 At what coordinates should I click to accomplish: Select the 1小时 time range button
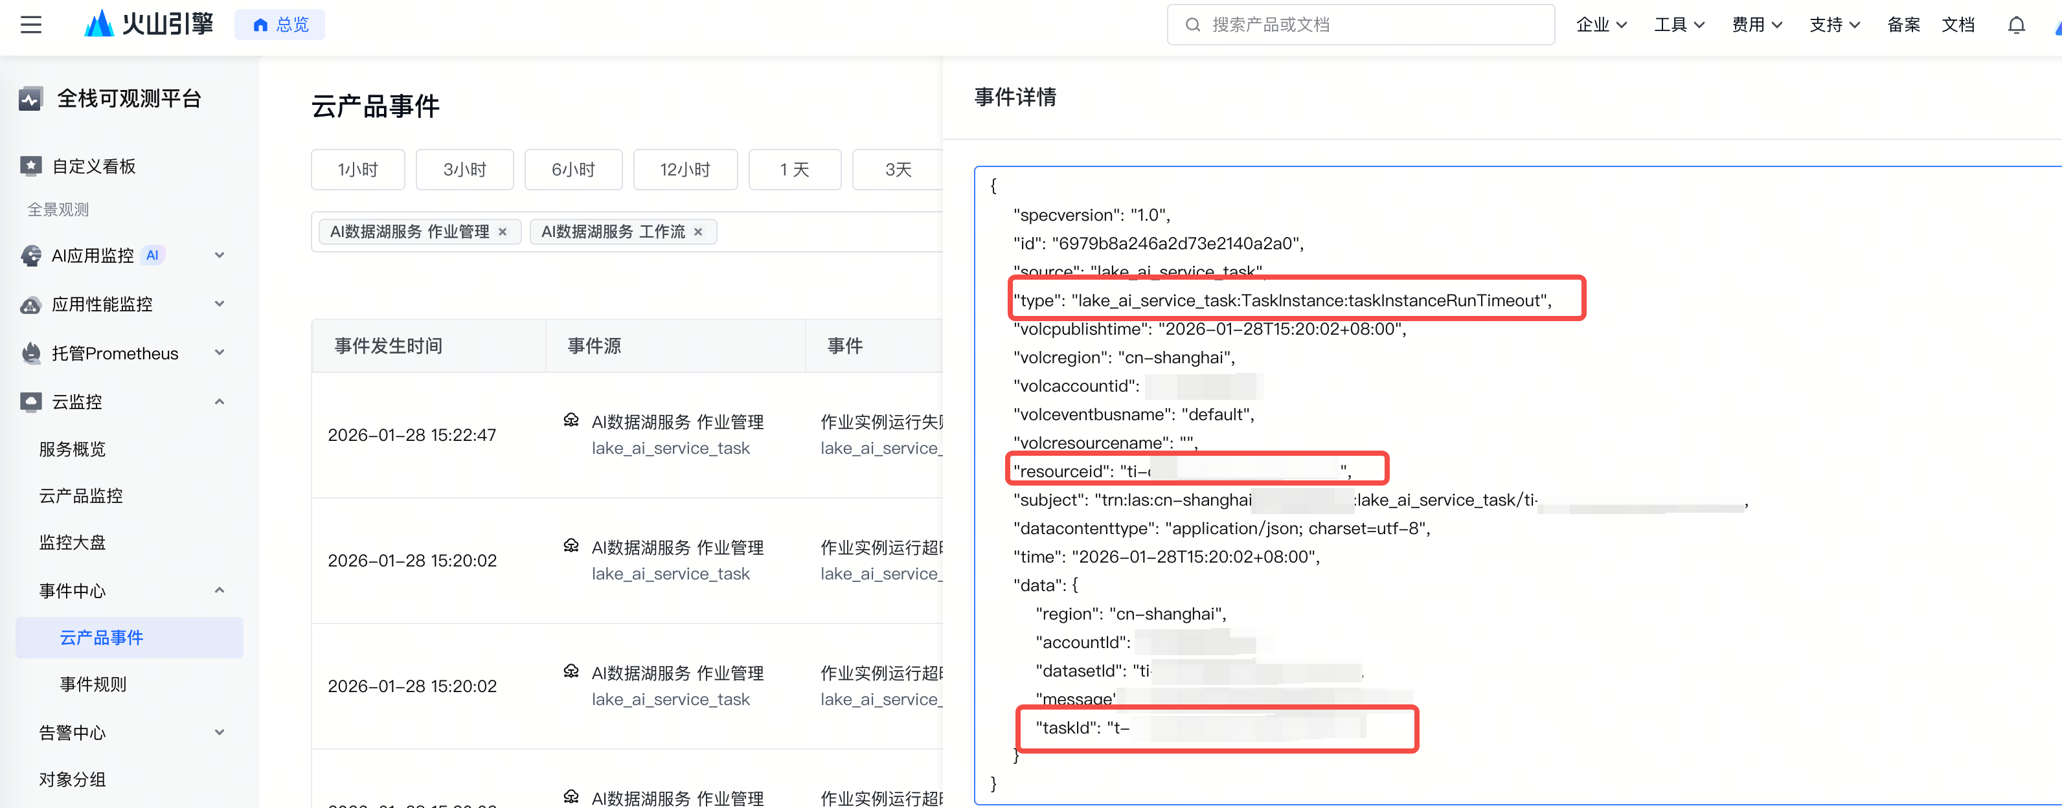[358, 170]
